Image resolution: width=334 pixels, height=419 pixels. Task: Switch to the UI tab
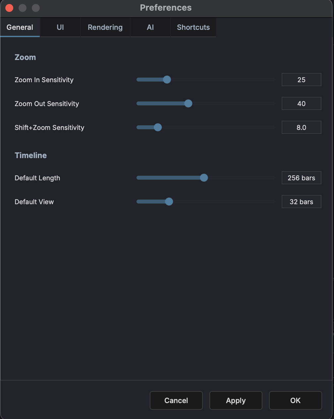[60, 27]
